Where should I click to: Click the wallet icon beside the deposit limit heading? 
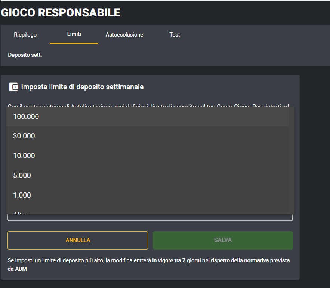13,87
